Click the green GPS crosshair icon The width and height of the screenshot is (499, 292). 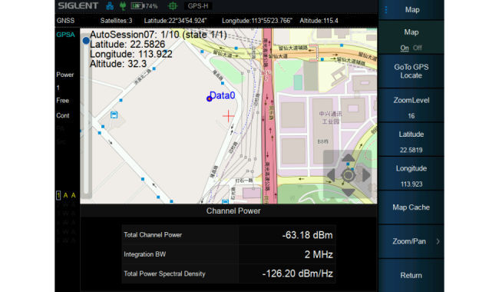tap(173, 5)
